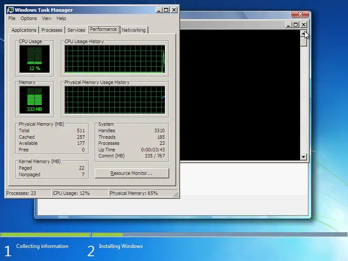Image resolution: width=348 pixels, height=261 pixels.
Task: Maximize the black console window
Action: click(296, 25)
